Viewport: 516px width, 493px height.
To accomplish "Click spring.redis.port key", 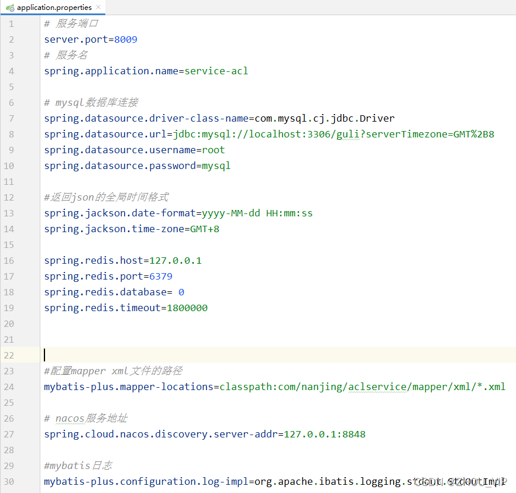I will click(94, 276).
